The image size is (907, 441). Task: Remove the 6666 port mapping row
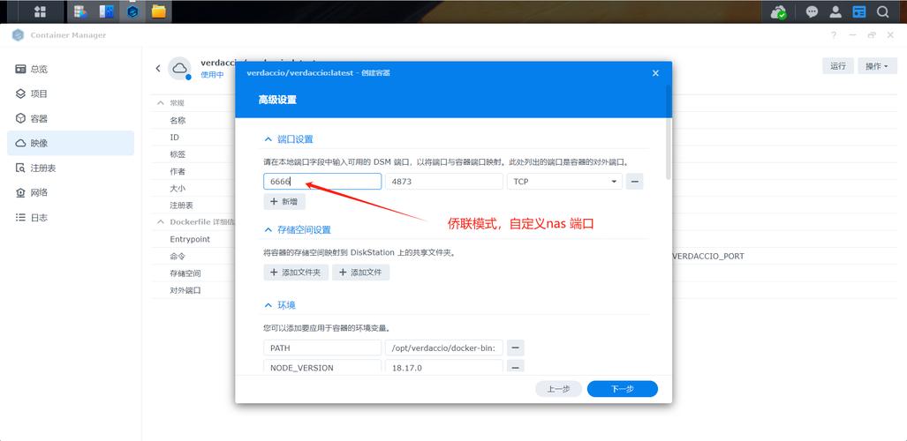635,182
